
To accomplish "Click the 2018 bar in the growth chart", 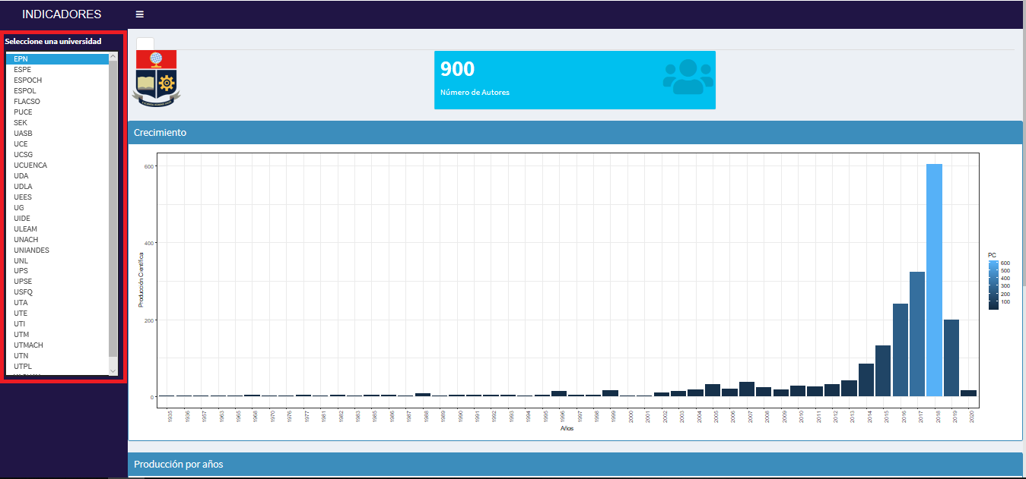I will coord(934,280).
